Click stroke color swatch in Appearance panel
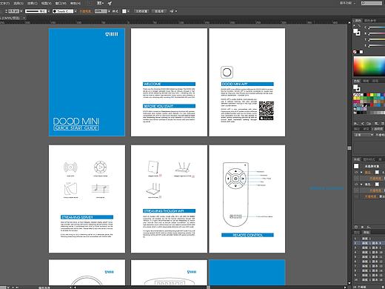The width and height of the screenshot is (385, 289). click(377, 172)
